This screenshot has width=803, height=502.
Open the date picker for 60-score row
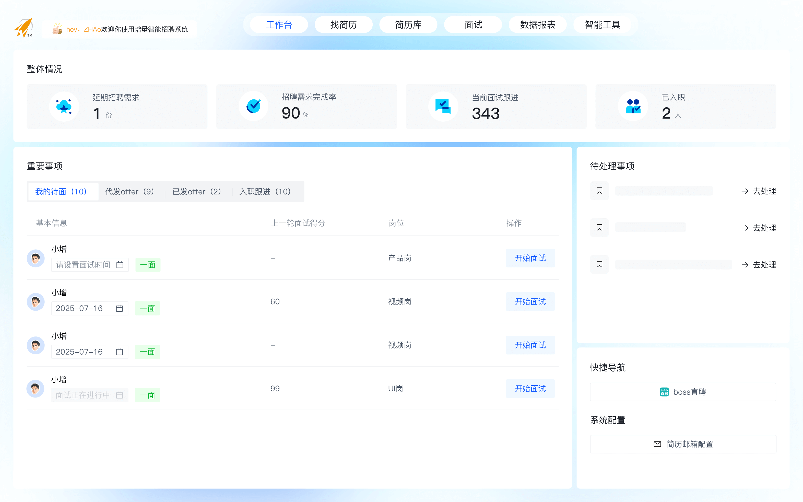click(120, 308)
